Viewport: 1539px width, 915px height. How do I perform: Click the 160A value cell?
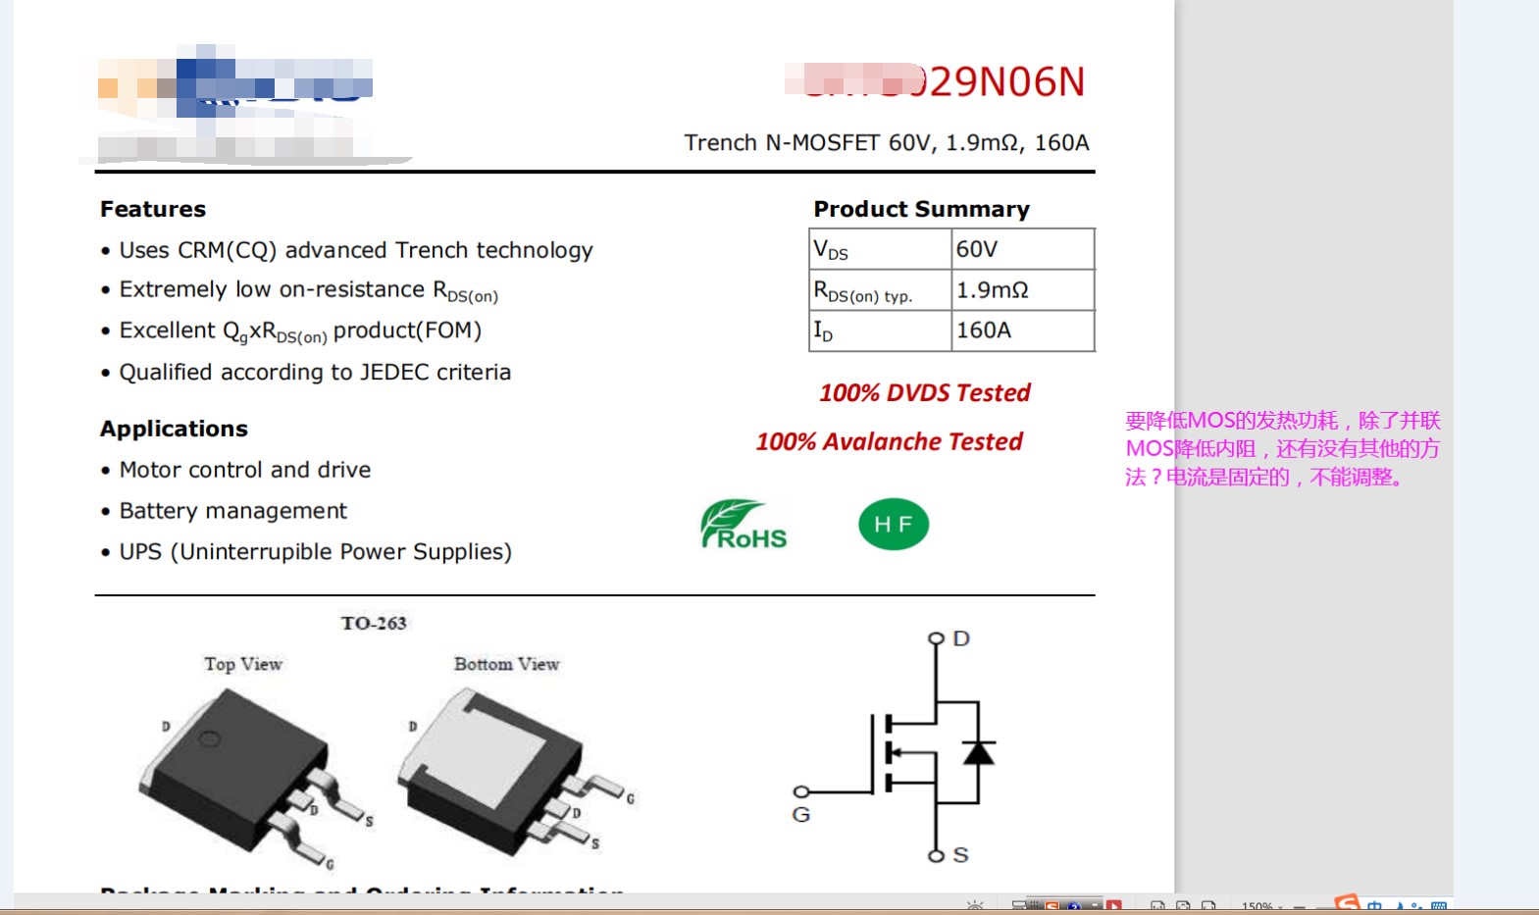pos(1023,331)
